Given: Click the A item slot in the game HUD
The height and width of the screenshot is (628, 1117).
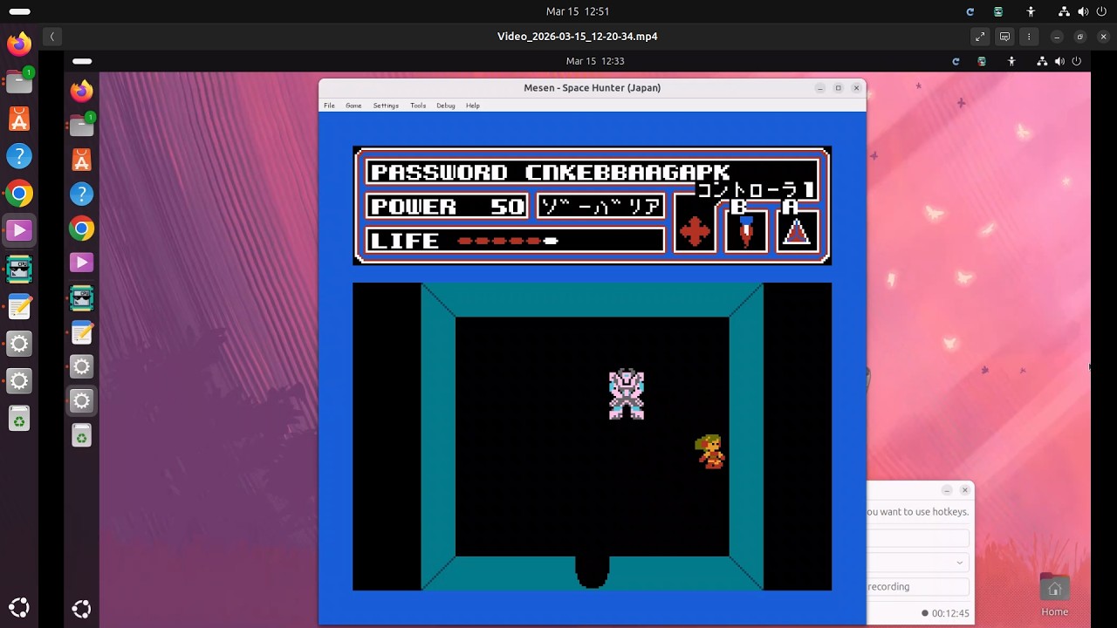Looking at the screenshot, I should point(798,231).
